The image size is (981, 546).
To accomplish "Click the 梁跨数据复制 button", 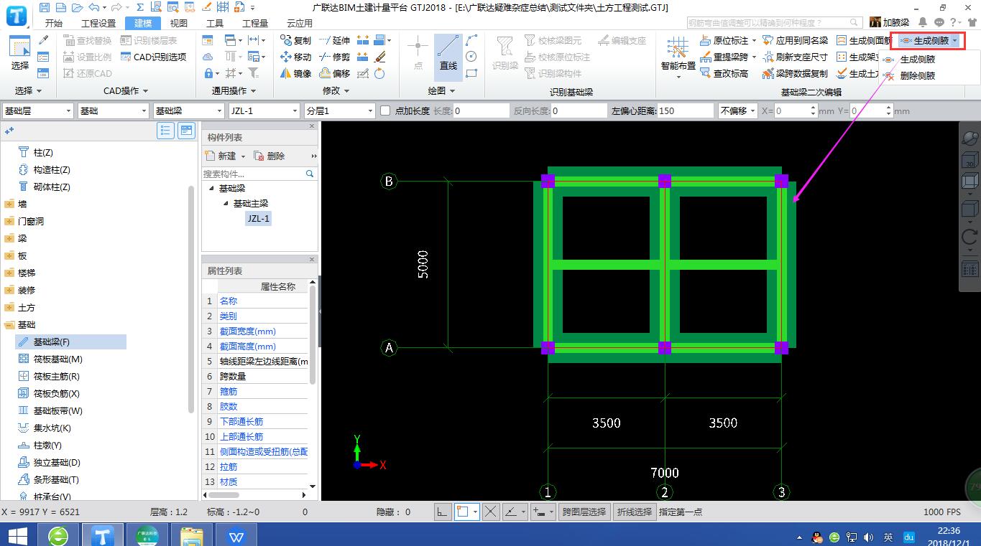I will 795,73.
